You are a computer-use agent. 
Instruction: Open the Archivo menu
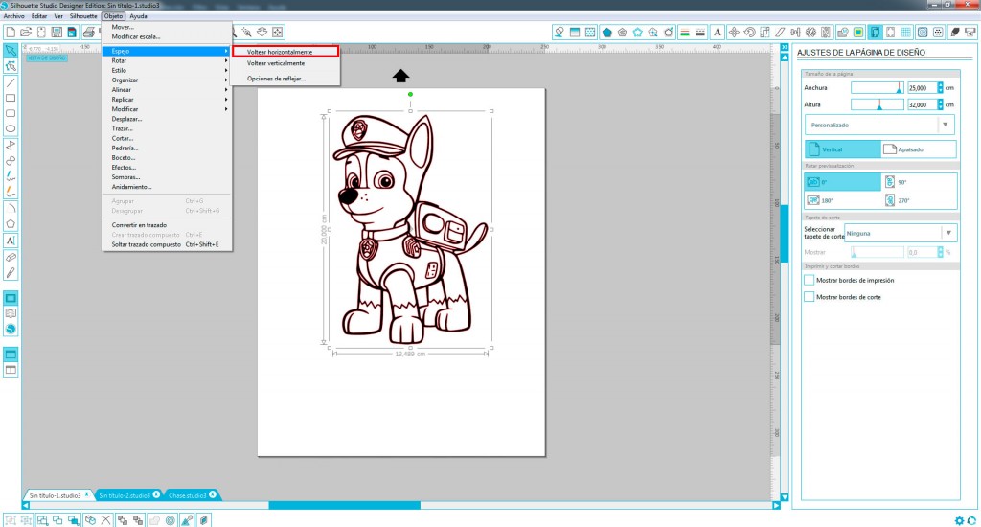(x=13, y=16)
